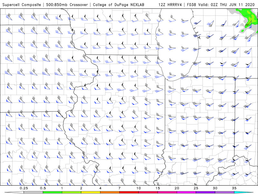Select the gray swatch between 0.25 and 0.5
Image resolution: width=258 pixels, height=194 pixels.
click(33, 192)
